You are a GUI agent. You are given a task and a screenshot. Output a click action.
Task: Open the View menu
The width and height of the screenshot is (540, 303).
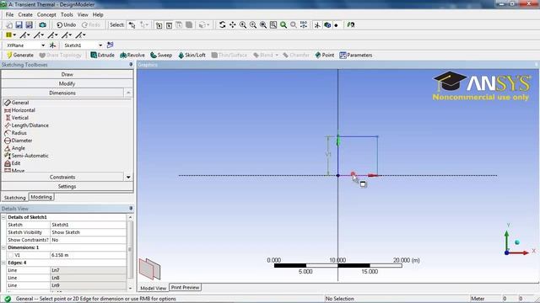tap(83, 15)
